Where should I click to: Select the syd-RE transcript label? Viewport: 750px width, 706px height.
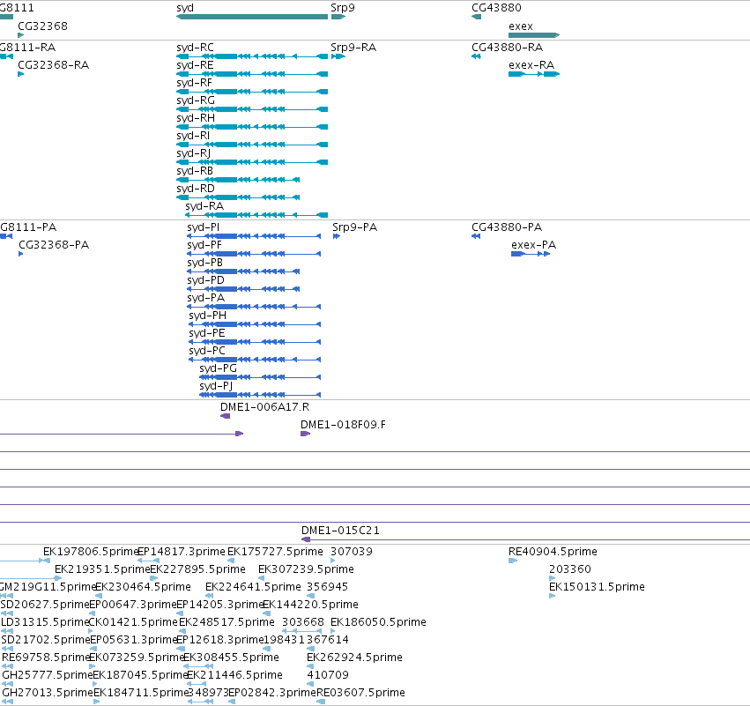tap(195, 65)
